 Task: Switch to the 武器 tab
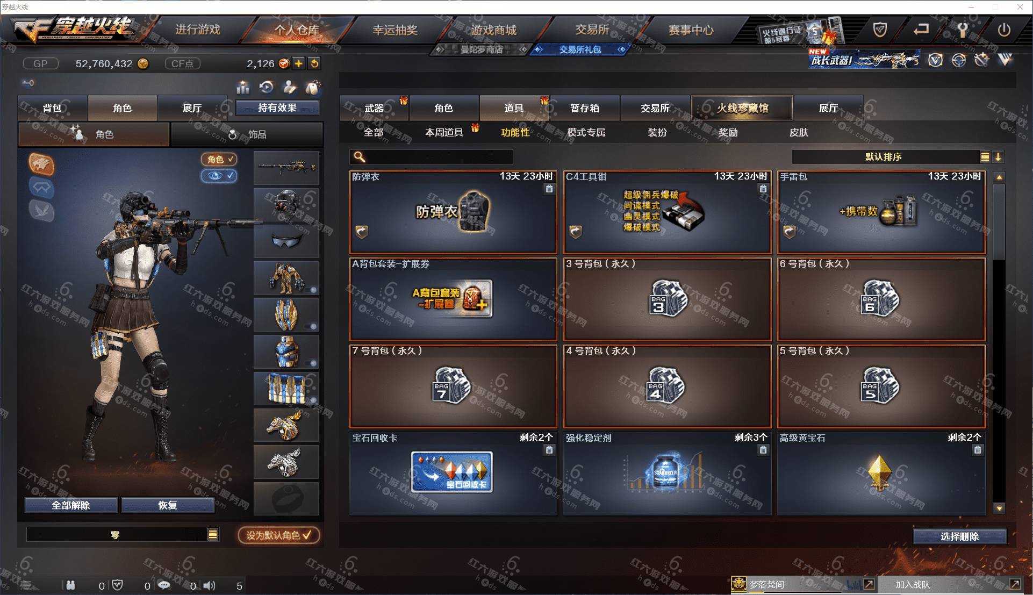[374, 108]
